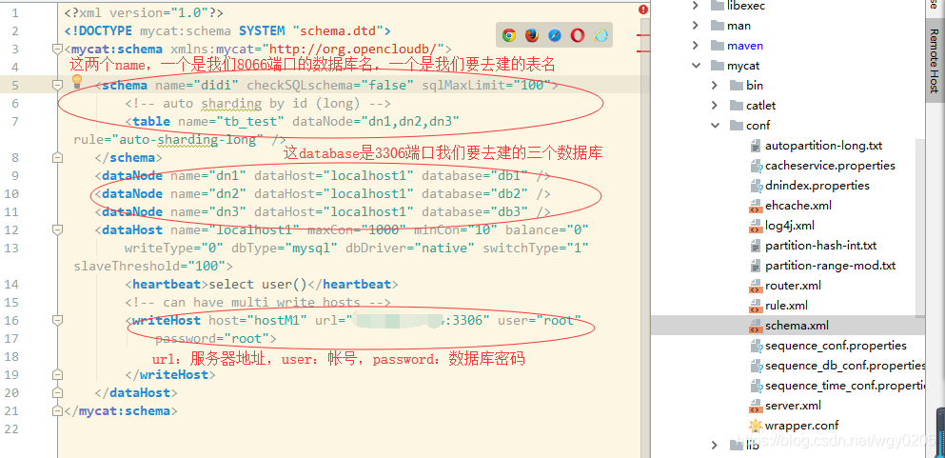The width and height of the screenshot is (945, 458).
Task: Click the mycat folder icon
Action: [x=717, y=65]
